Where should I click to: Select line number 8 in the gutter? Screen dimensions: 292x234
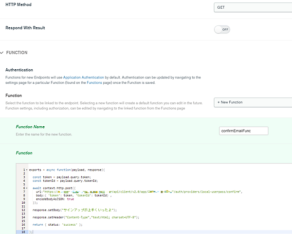pyautogui.click(x=24, y=195)
